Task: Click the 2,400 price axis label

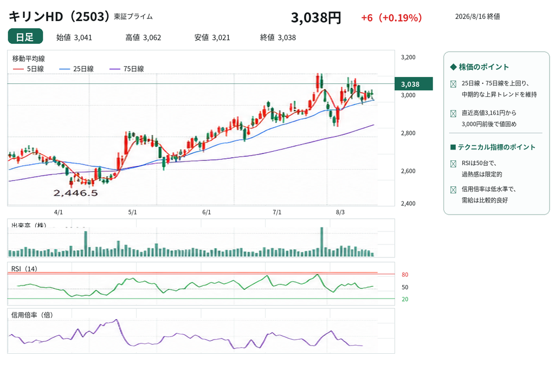Action: (x=408, y=204)
